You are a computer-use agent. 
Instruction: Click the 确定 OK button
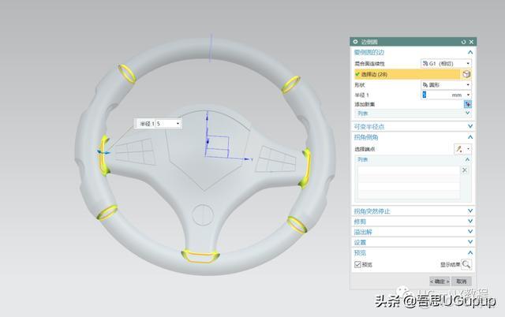point(440,282)
